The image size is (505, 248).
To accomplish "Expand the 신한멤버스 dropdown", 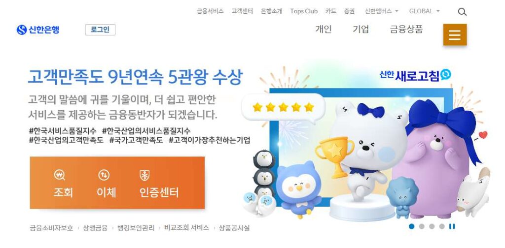I will [382, 11].
